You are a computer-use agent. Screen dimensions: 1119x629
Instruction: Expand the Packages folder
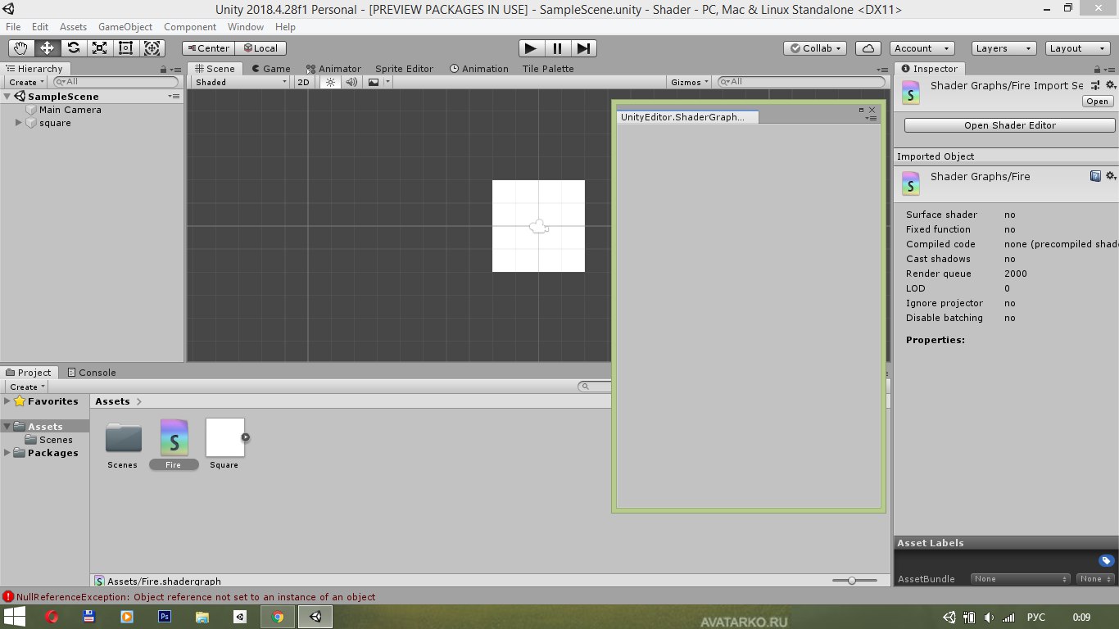click(x=7, y=453)
